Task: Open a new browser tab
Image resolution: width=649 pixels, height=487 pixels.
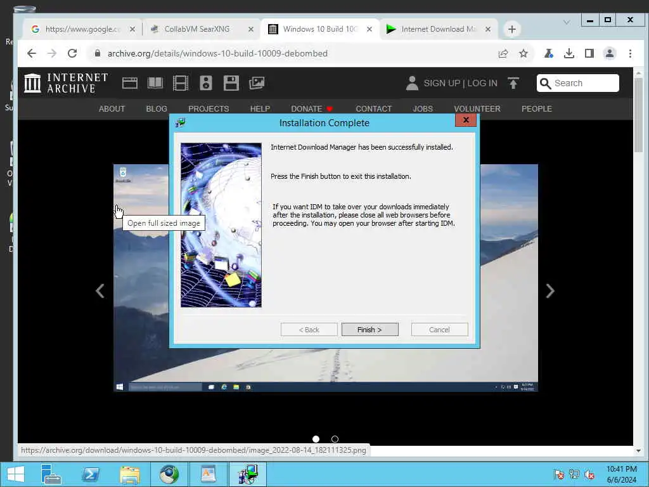Action: pyautogui.click(x=512, y=29)
